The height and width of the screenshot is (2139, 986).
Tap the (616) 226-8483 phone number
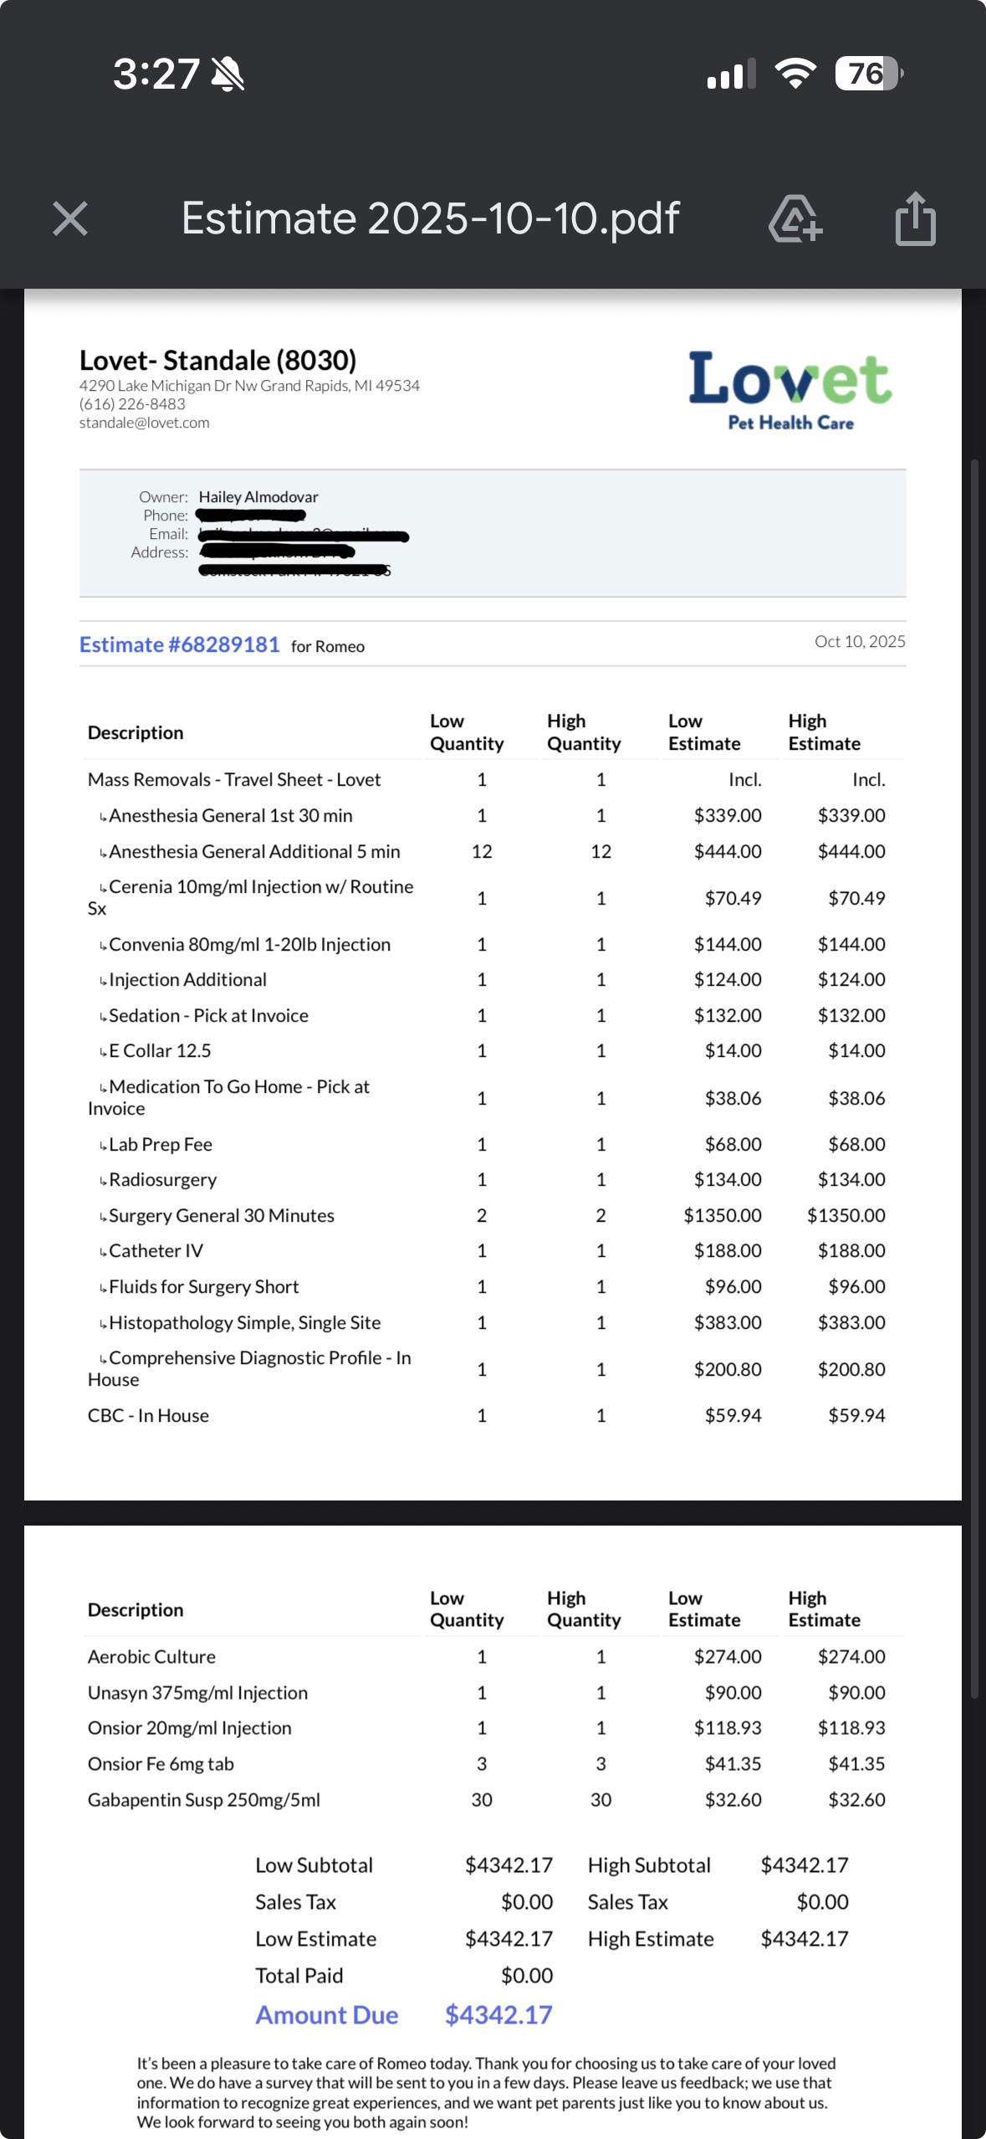pyautogui.click(x=132, y=404)
